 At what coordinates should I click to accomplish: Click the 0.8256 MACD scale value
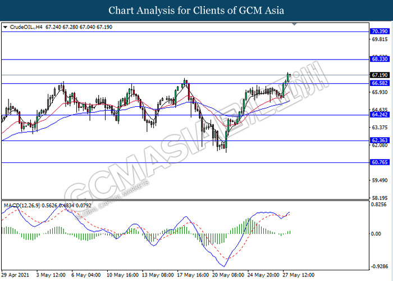point(379,205)
